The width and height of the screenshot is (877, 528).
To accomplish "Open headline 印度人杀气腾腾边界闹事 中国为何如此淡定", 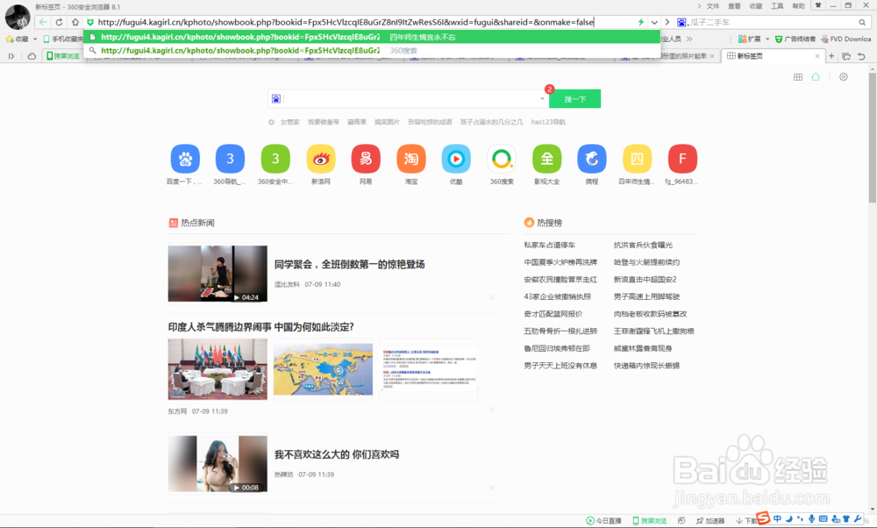I will pyautogui.click(x=261, y=326).
